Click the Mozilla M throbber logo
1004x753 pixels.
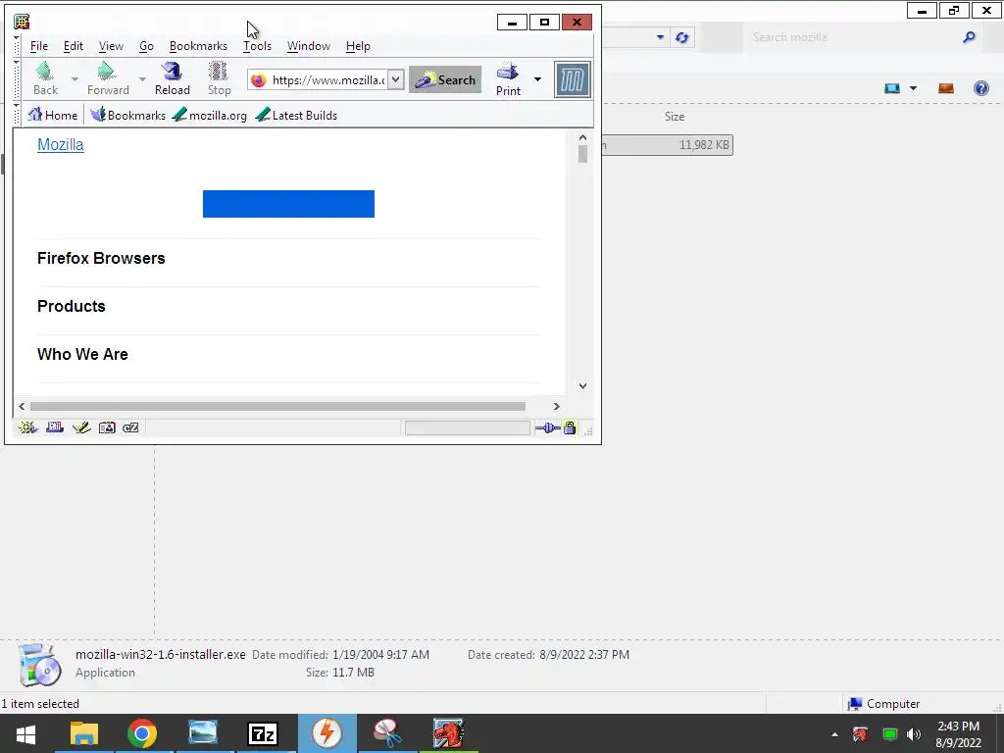tap(572, 80)
